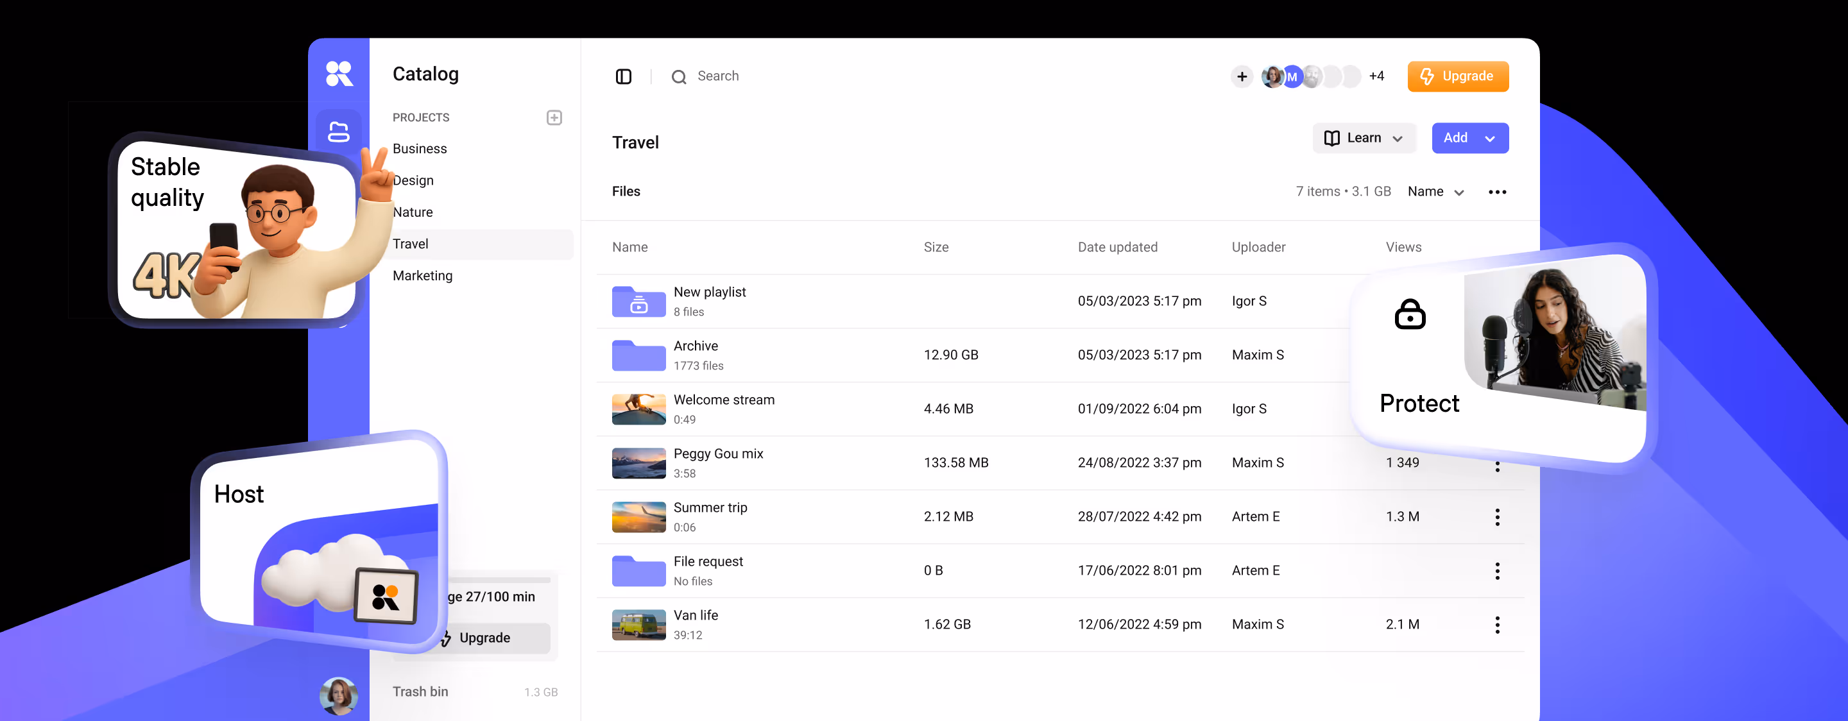The height and width of the screenshot is (721, 1848).
Task: Click the storage usage progress bar
Action: [x=500, y=580]
